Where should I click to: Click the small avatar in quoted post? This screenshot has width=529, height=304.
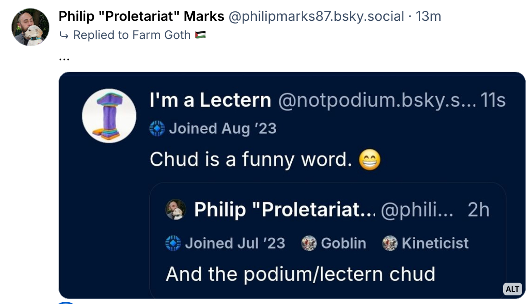point(176,210)
